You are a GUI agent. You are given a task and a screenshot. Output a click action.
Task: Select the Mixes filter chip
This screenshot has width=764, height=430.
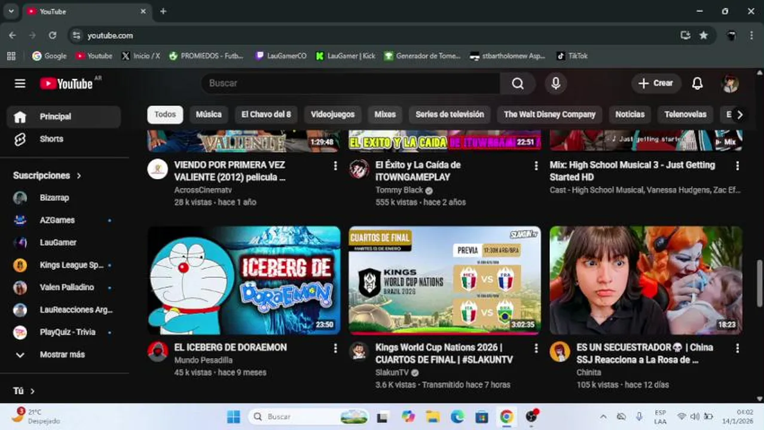[x=385, y=115]
